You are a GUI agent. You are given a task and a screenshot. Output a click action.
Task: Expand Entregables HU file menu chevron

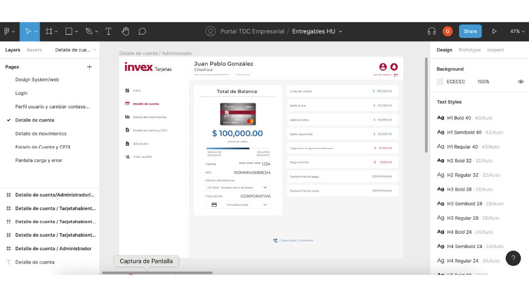click(x=341, y=31)
